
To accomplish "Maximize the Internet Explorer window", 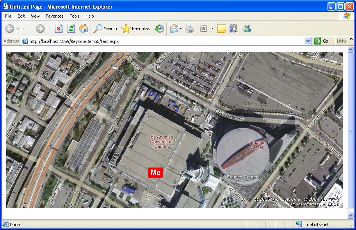I will 340,7.
